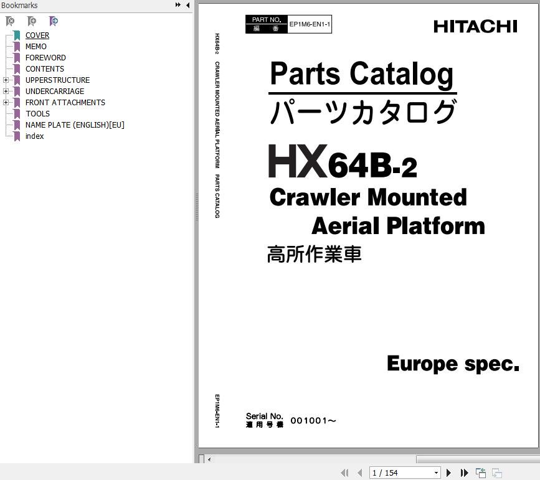Open the NAME PLATE (ENGLISH)[EU] bookmark
540x480 pixels.
(75, 125)
